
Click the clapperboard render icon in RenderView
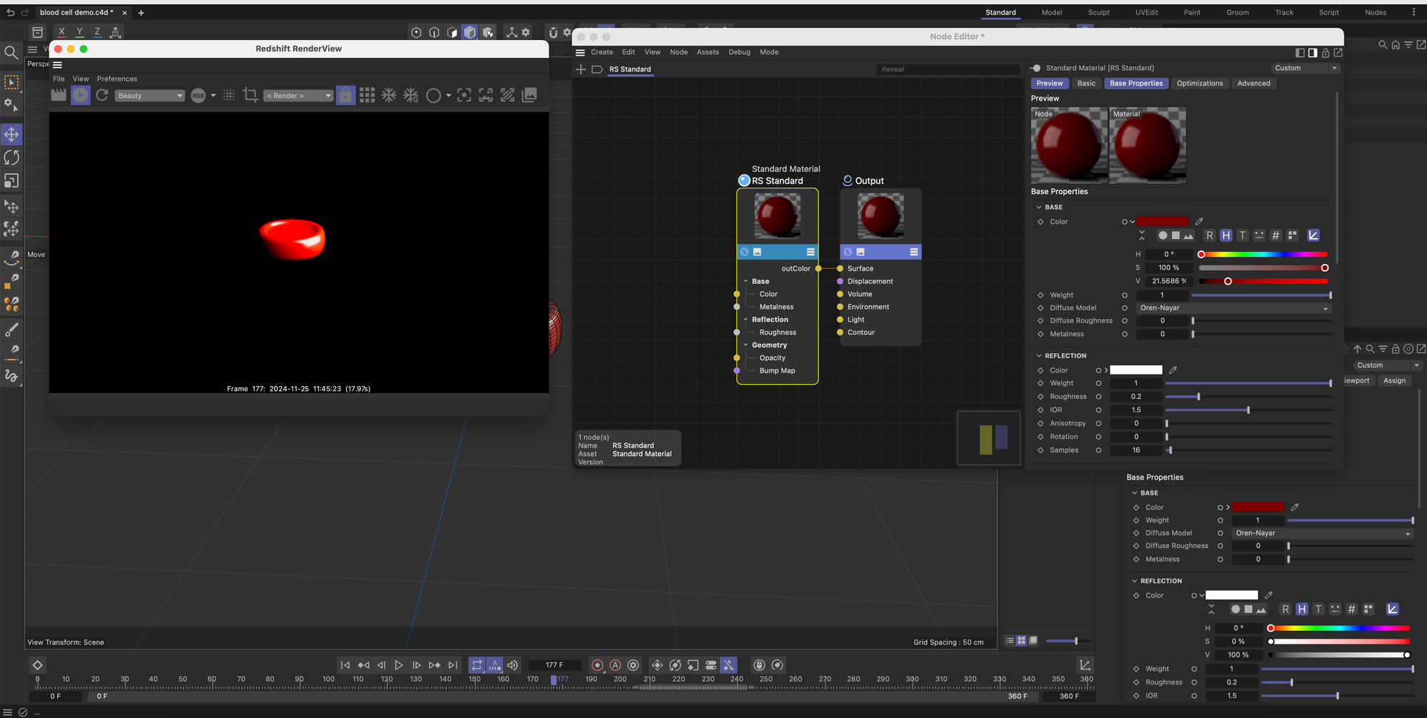click(x=59, y=95)
